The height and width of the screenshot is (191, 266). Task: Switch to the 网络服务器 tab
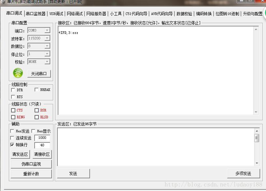tap(96, 14)
